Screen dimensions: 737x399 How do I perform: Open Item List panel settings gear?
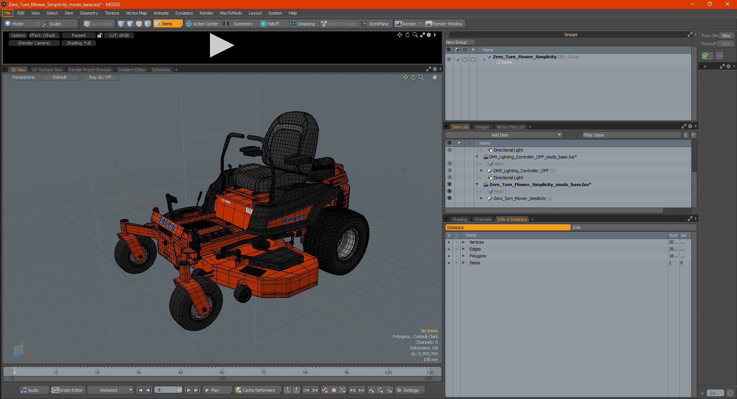(x=690, y=127)
